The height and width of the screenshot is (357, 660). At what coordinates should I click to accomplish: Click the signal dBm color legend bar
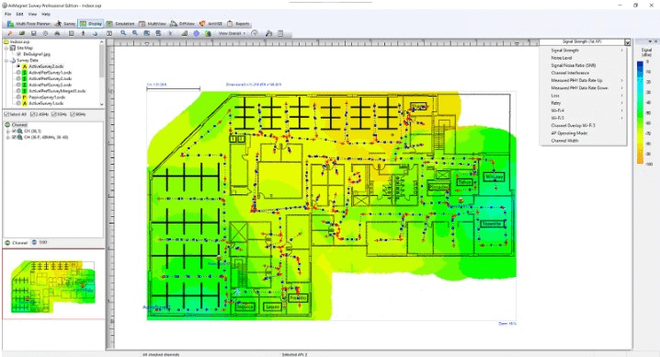point(640,112)
